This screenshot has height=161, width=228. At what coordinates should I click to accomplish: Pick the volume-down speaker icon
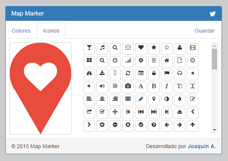coord(89,88)
